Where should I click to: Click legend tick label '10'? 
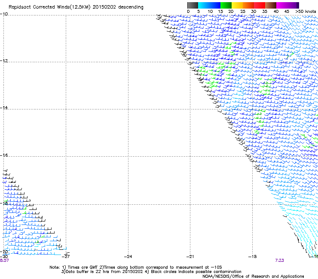(210, 12)
